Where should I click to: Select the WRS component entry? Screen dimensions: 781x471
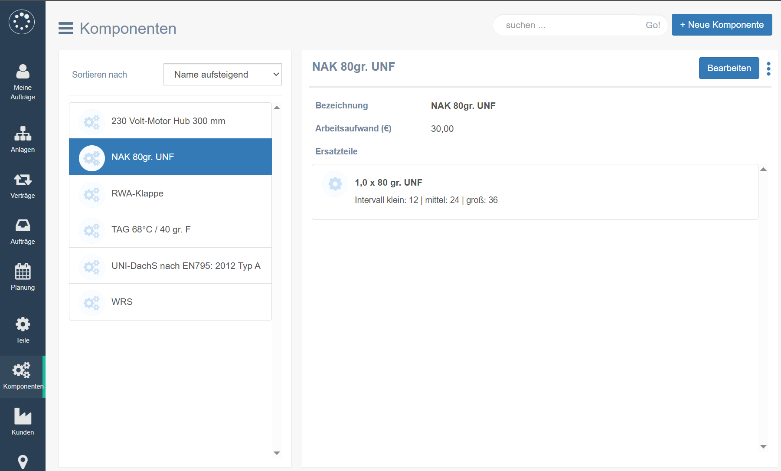[x=170, y=302]
